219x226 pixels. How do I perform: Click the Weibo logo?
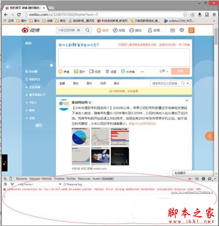tap(31, 30)
